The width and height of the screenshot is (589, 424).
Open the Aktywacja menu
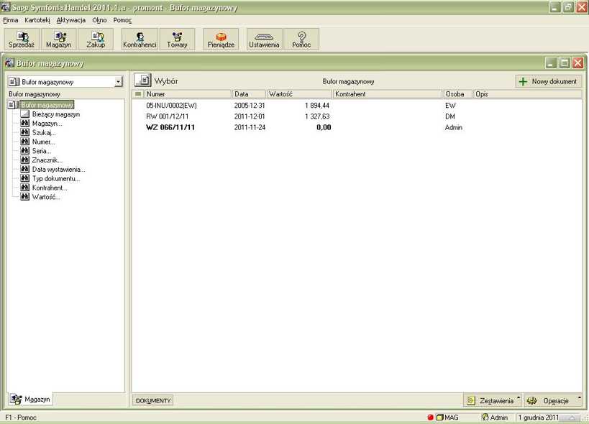point(71,20)
